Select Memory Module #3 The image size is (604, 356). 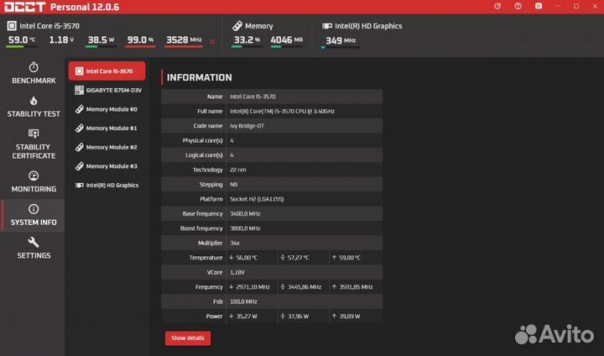tap(107, 166)
